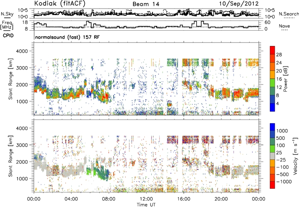Click the '08:00' time tick label

point(109,199)
